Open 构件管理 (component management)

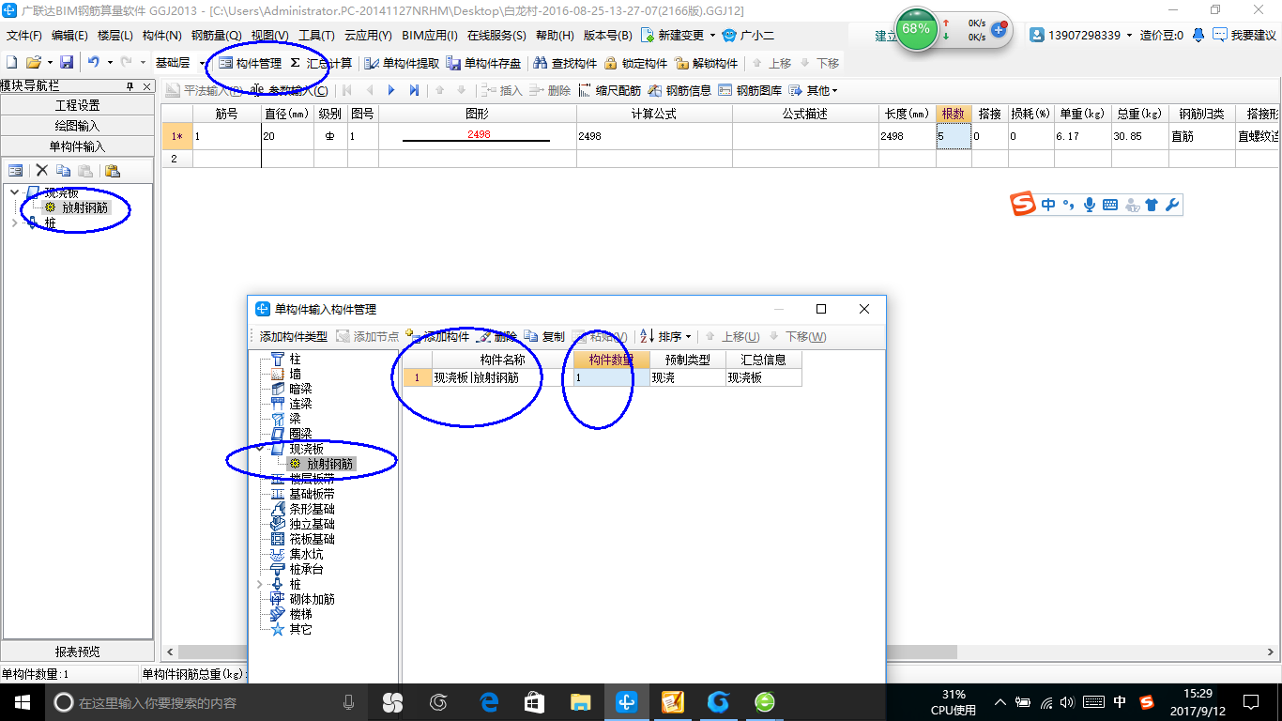coord(250,63)
